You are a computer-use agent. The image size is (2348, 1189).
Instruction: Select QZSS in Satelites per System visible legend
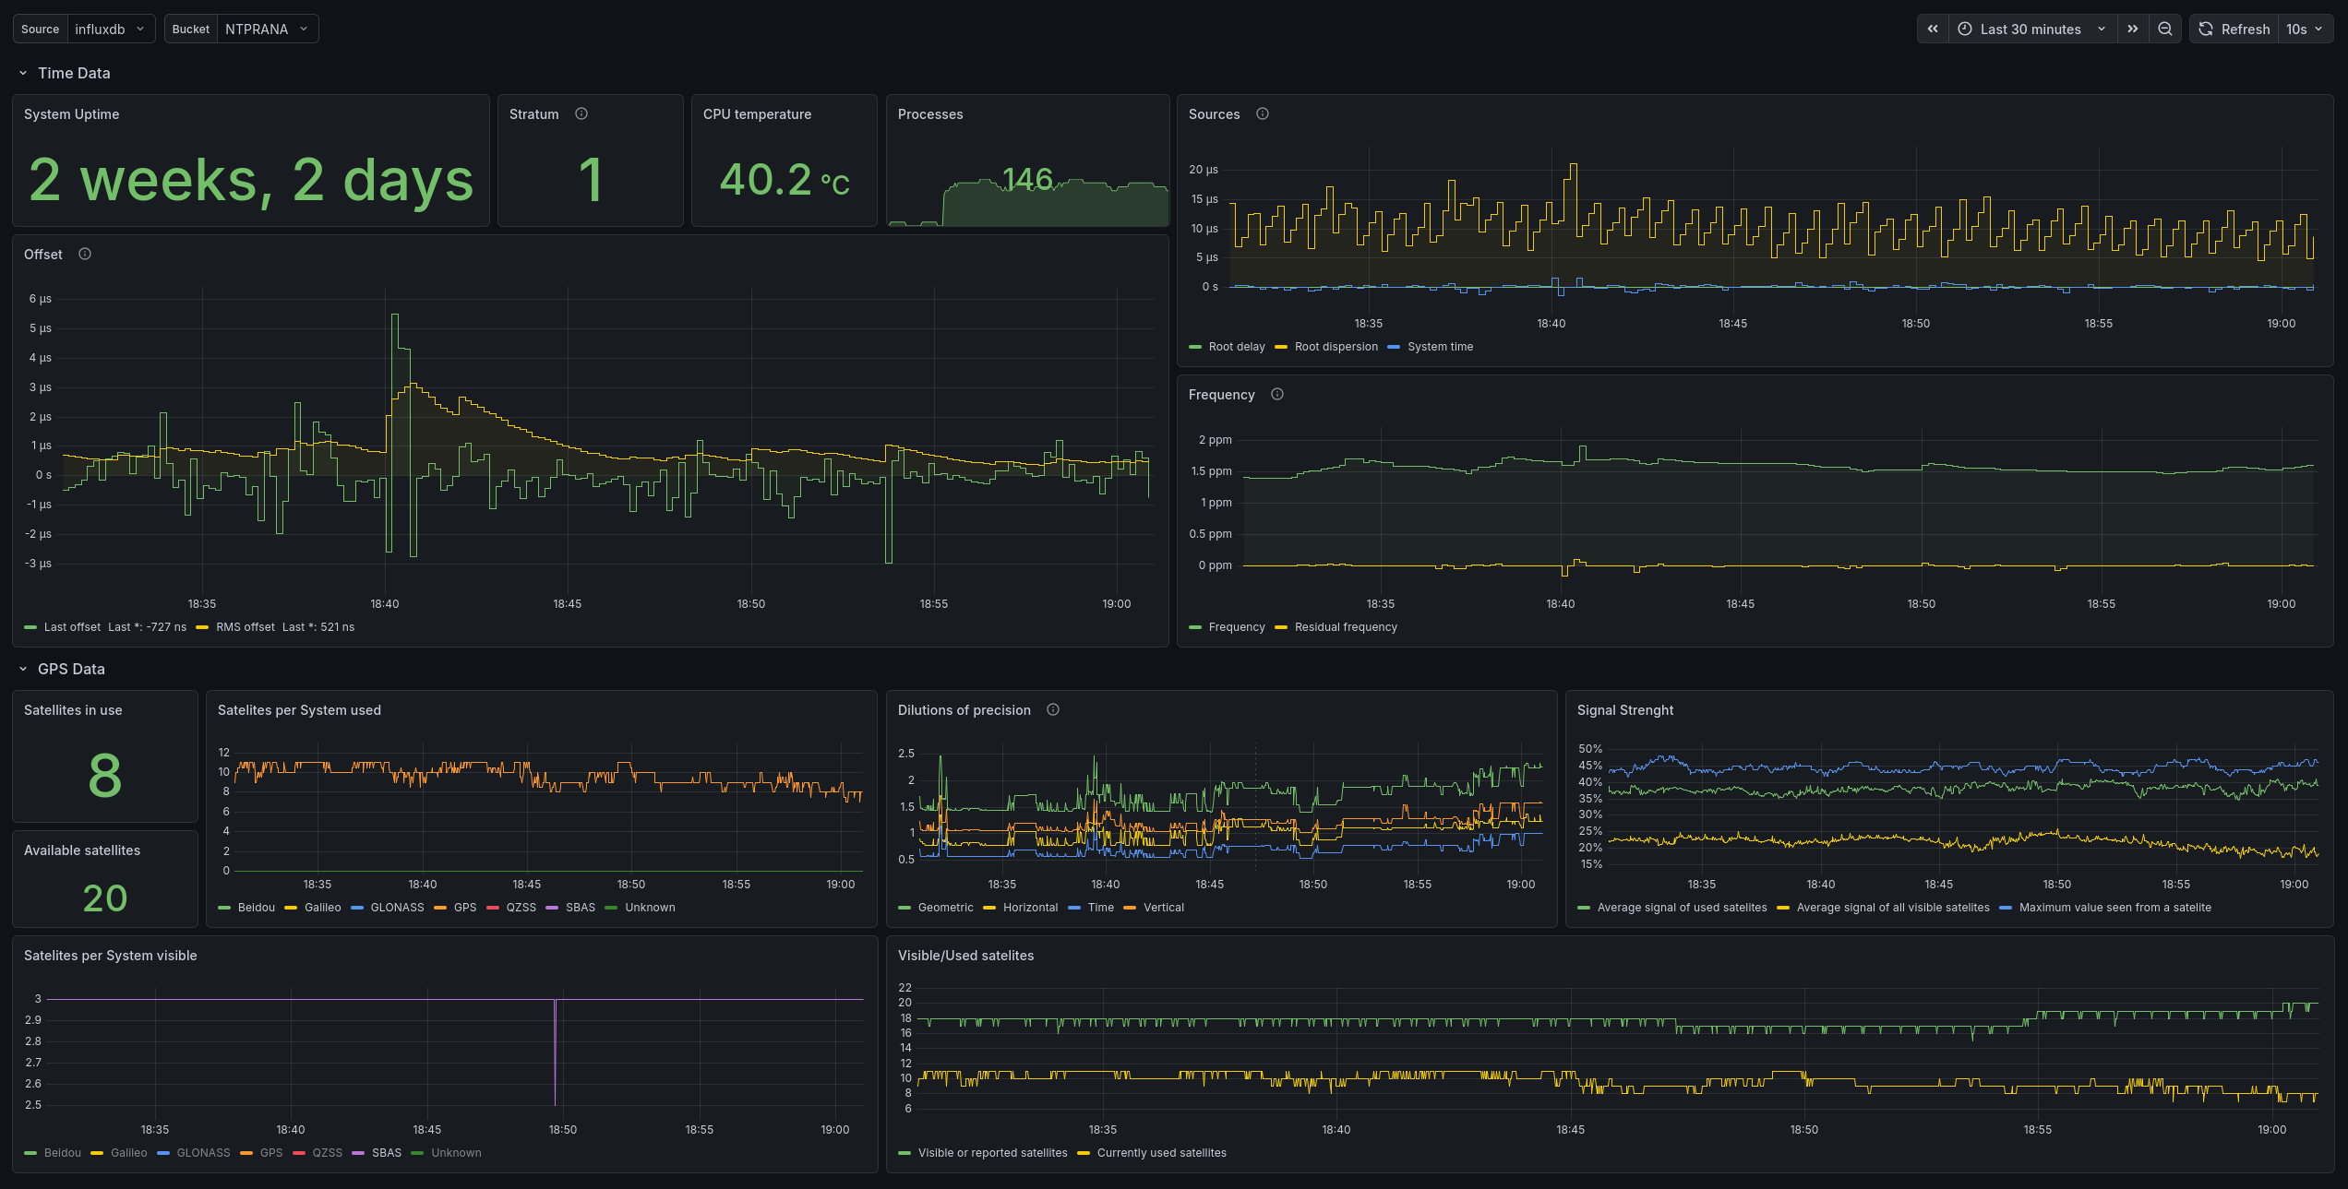327,1153
